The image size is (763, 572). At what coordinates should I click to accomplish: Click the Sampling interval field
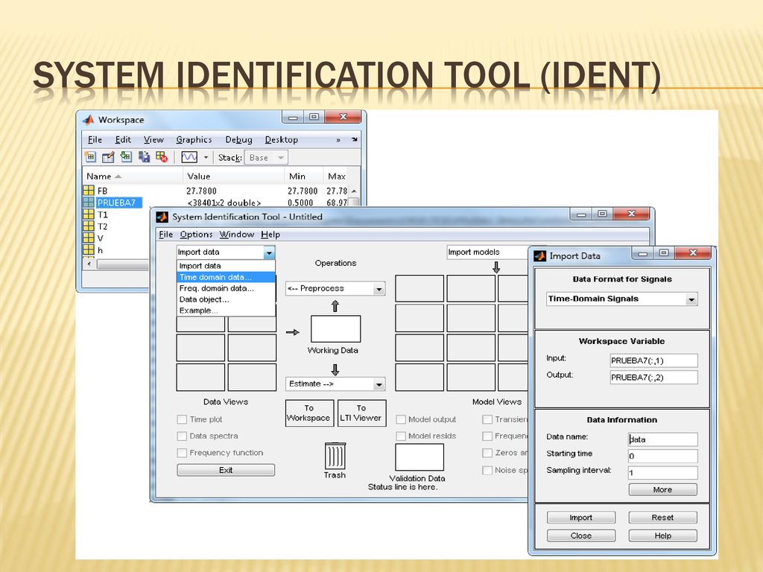click(662, 473)
